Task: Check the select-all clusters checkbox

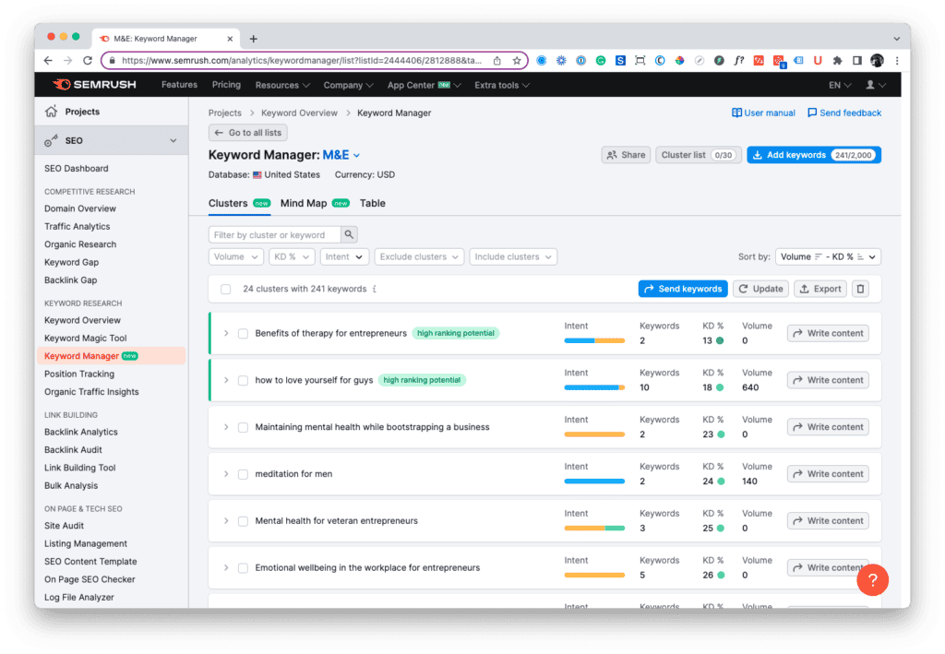Action: point(225,289)
